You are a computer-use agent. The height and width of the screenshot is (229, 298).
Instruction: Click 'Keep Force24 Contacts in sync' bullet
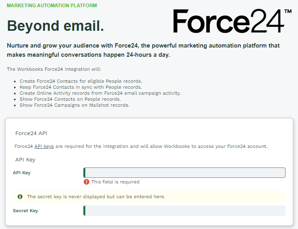pyautogui.click(x=81, y=87)
